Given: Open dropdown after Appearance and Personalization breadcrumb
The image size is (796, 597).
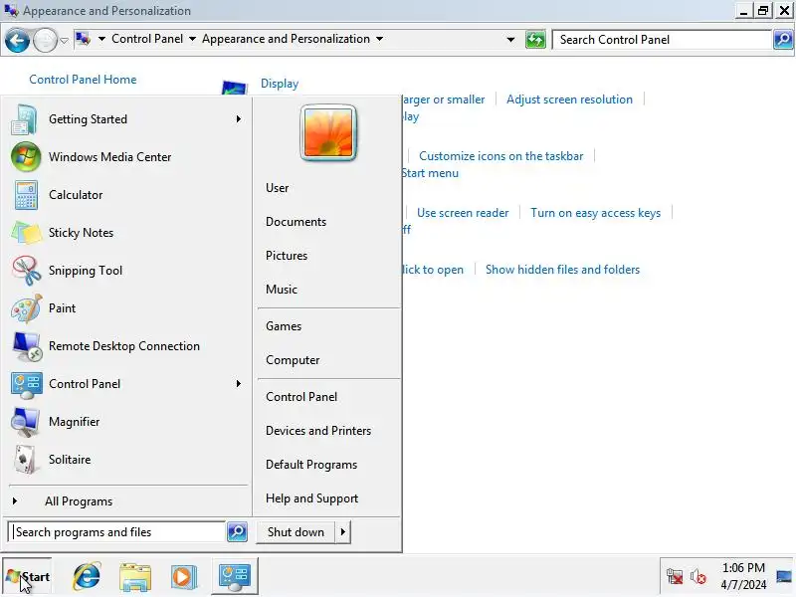Looking at the screenshot, I should click(x=379, y=39).
